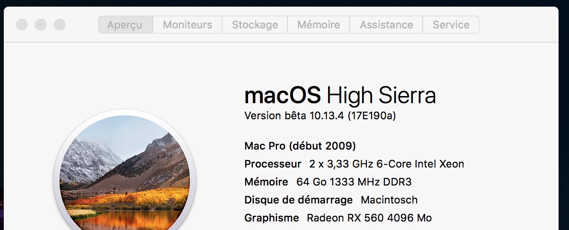Click the minimize window button

(x=41, y=25)
